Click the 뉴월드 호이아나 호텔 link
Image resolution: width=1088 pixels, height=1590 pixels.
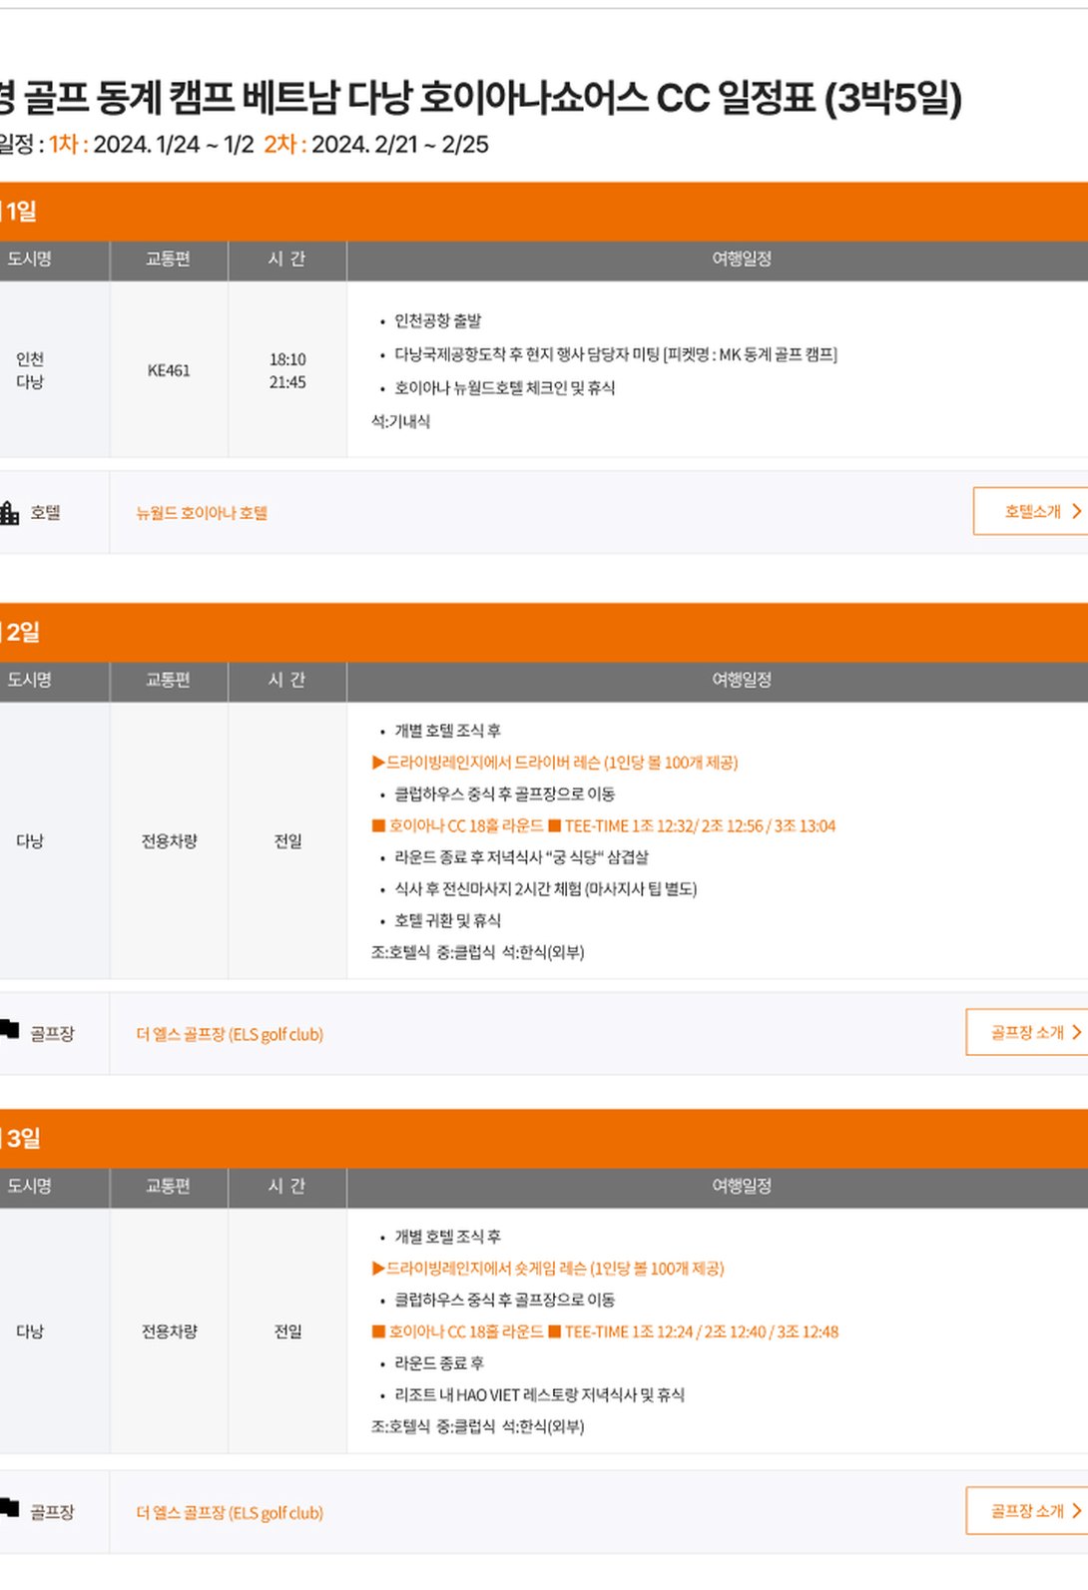pyautogui.click(x=202, y=513)
